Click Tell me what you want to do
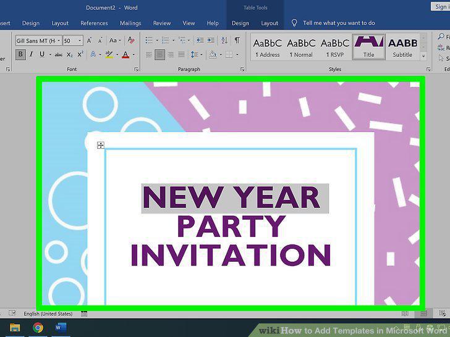The image size is (450, 337). point(339,23)
